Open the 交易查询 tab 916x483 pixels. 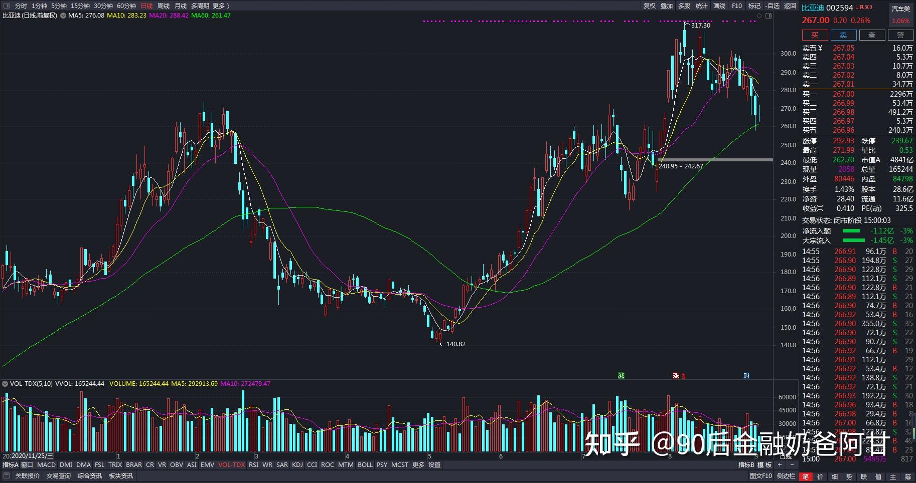[59, 475]
